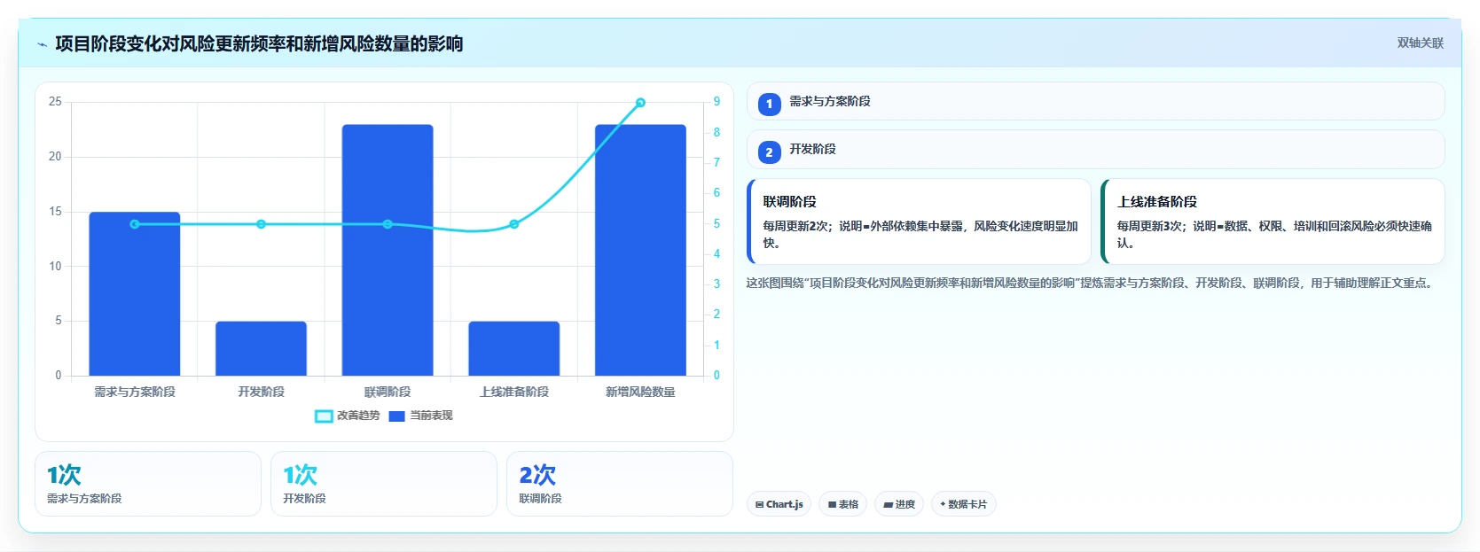Click the top trend point at 新增风险数量
Viewport: 1480px width, 552px height.
(x=640, y=103)
